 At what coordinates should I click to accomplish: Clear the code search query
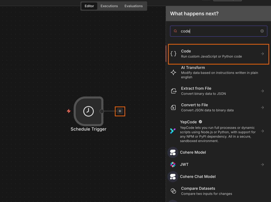coord(262,31)
